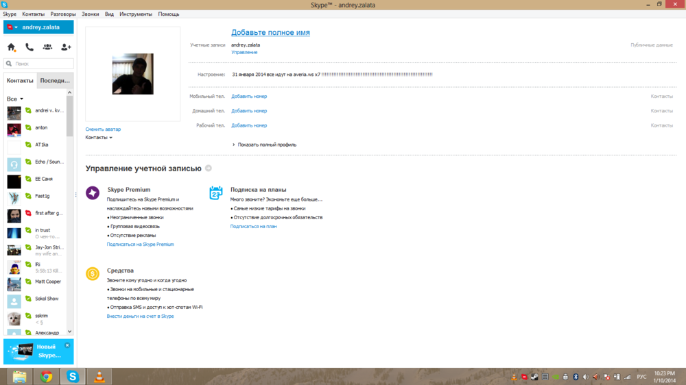Expand Показать полный профиль
This screenshot has height=385, width=686.
(266, 145)
